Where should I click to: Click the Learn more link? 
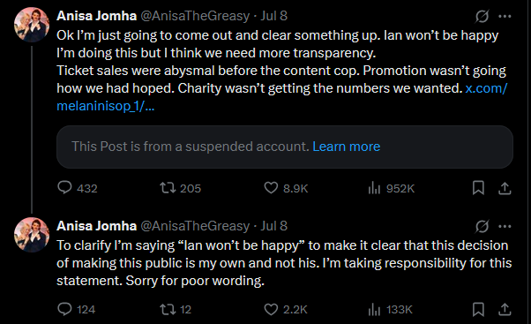point(346,147)
